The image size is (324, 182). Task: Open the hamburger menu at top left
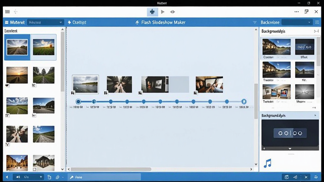[x=8, y=12]
